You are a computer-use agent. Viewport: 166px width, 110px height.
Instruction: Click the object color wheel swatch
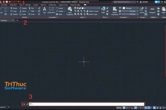pos(120,8)
